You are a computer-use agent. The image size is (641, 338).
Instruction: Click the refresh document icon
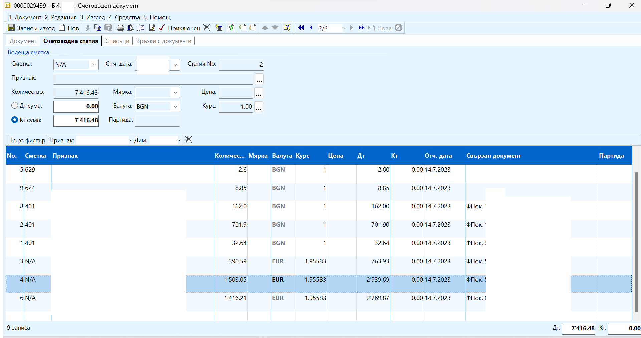point(231,28)
